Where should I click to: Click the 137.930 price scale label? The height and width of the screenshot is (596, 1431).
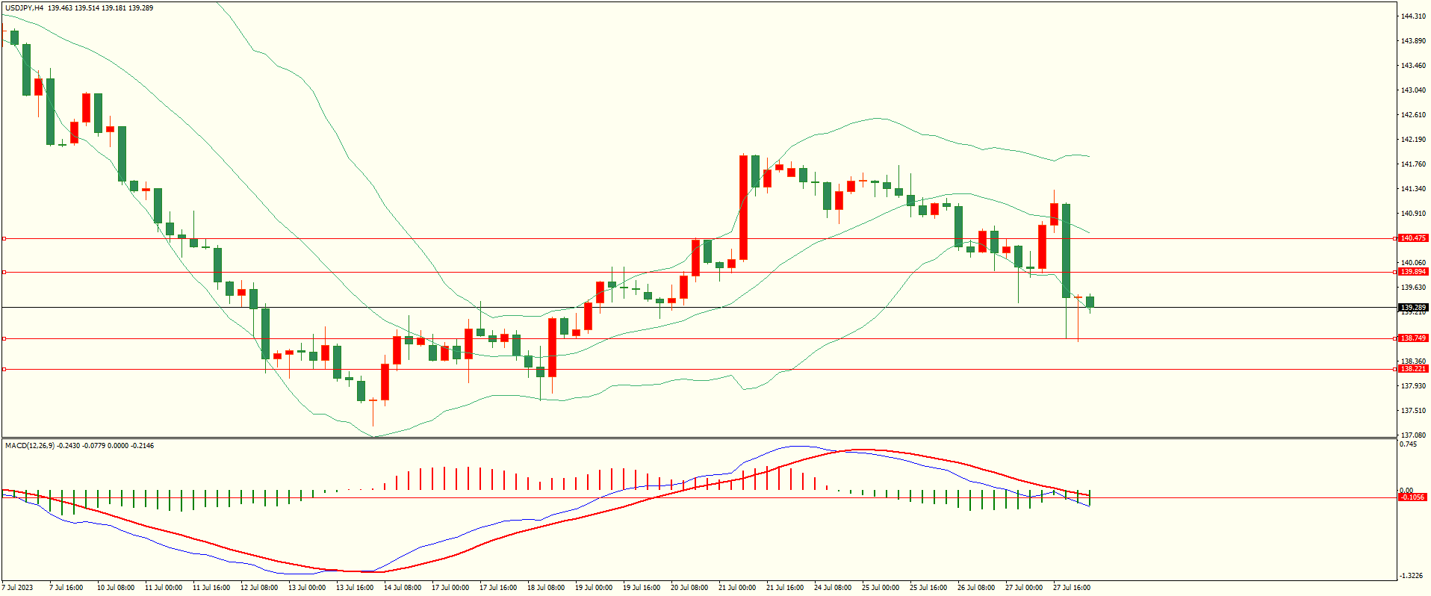1414,386
